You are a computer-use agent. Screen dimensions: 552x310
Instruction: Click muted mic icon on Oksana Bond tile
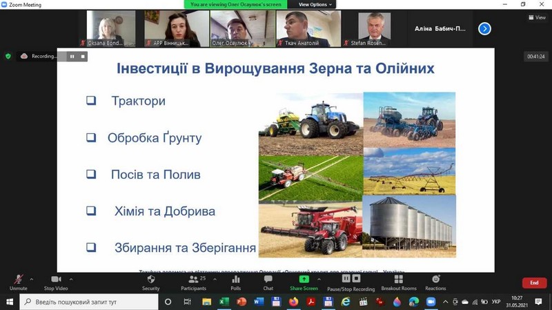pos(83,43)
